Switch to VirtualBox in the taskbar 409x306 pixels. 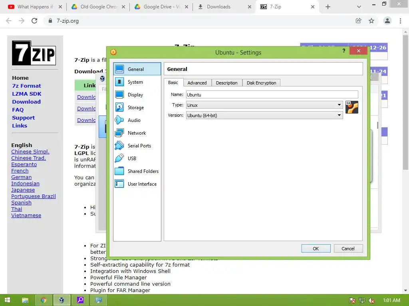coord(62,300)
